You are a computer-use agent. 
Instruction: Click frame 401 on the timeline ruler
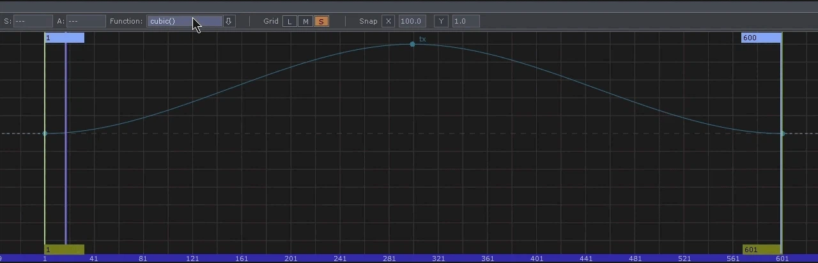pyautogui.click(x=537, y=259)
